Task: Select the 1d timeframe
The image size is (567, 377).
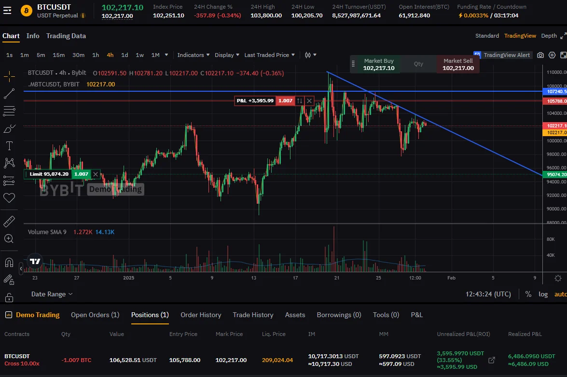Action: (124, 55)
